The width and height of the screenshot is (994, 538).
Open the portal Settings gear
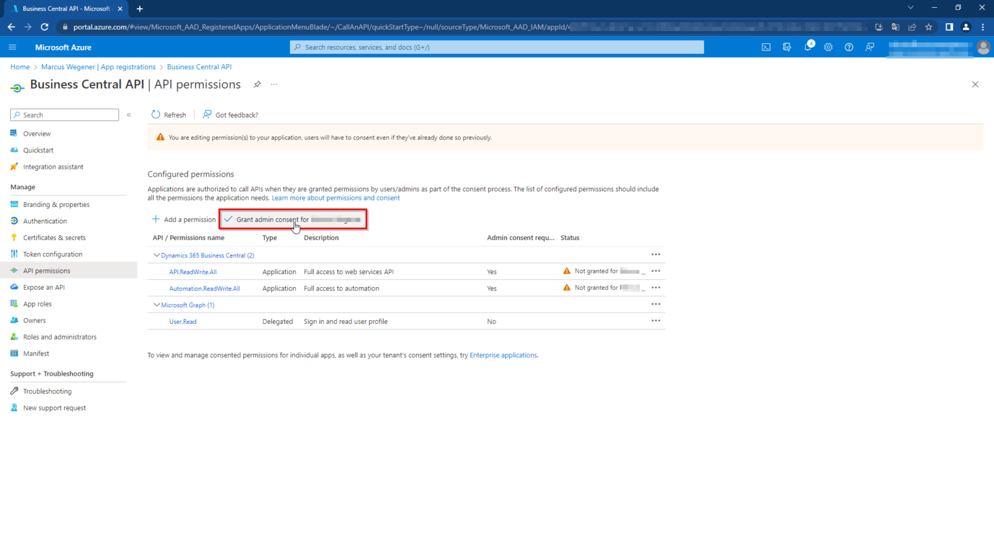pyautogui.click(x=828, y=47)
